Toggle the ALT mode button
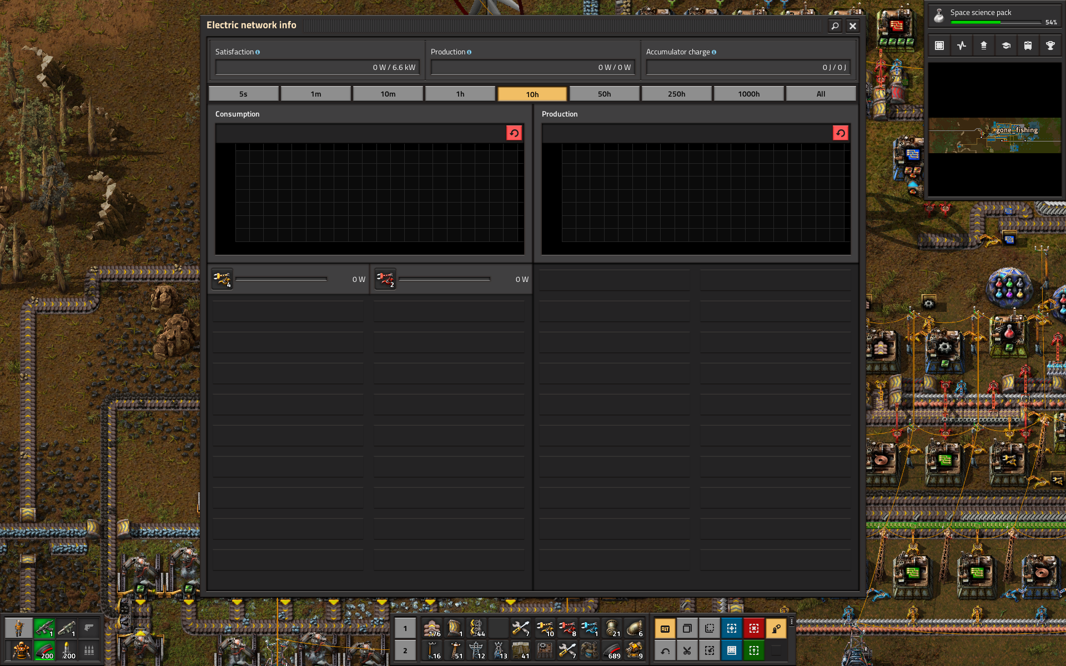 click(665, 628)
